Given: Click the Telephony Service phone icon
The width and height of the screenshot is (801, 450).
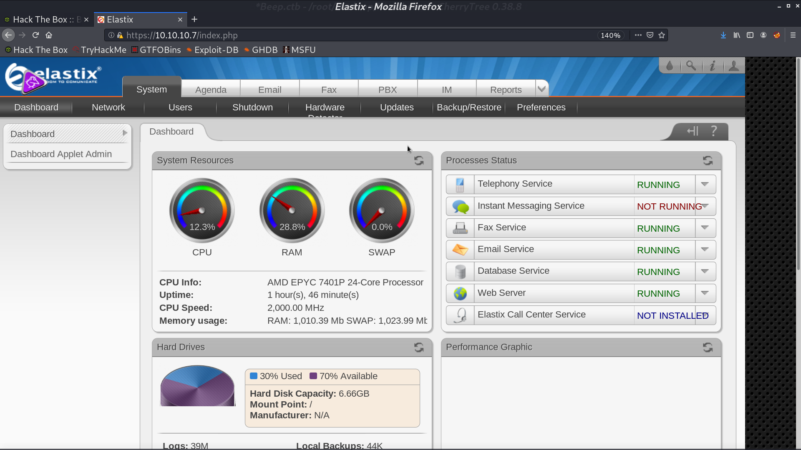Looking at the screenshot, I should click(460, 185).
